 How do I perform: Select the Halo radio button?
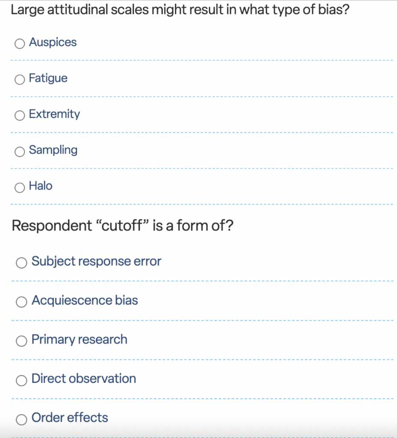(x=19, y=187)
